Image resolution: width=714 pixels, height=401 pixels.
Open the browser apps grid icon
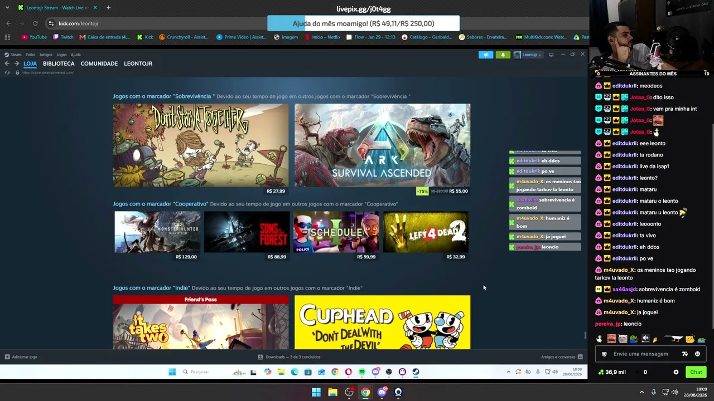point(7,37)
